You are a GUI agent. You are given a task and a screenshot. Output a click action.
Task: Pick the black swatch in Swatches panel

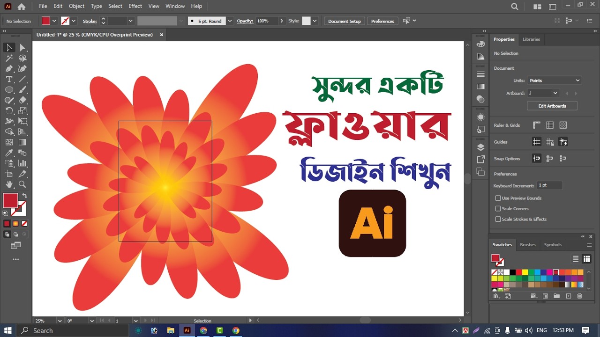pos(513,272)
